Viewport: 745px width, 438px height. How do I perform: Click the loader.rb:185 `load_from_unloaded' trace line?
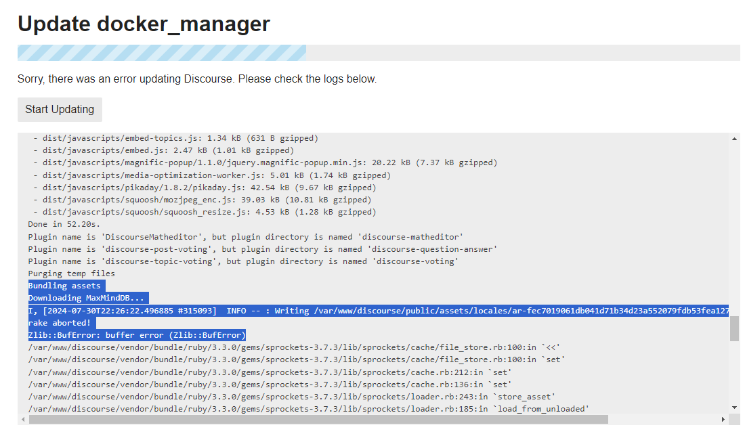309,409
